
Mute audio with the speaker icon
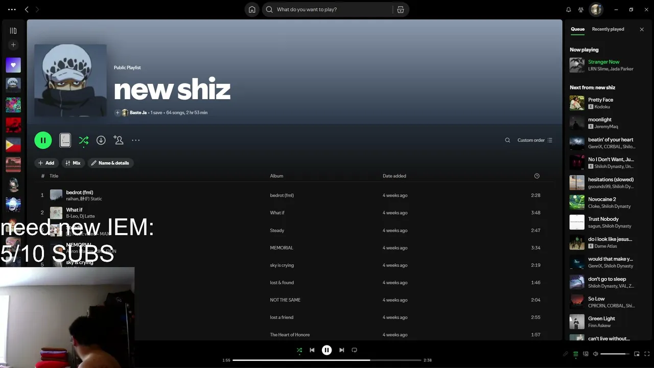pyautogui.click(x=595, y=354)
